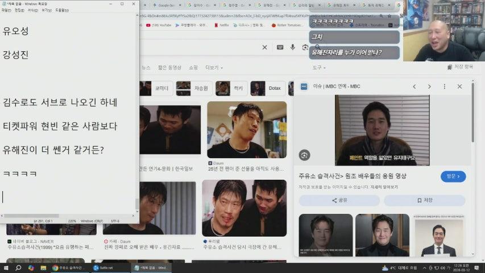Image resolution: width=485 pixels, height=273 pixels.
Task: Go to the next image in the preview panel
Action: tap(429, 86)
